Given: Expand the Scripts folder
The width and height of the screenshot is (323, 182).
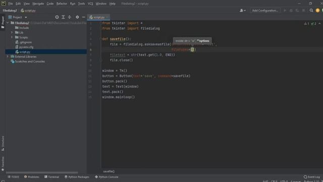Looking at the screenshot, I should [12, 37].
